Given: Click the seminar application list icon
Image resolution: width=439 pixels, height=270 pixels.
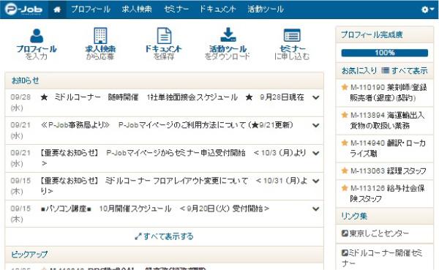Looking at the screenshot, I should 292,35.
